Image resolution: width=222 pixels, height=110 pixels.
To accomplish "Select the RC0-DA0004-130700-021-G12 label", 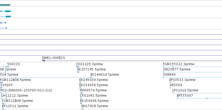I will (x=26, y=90).
